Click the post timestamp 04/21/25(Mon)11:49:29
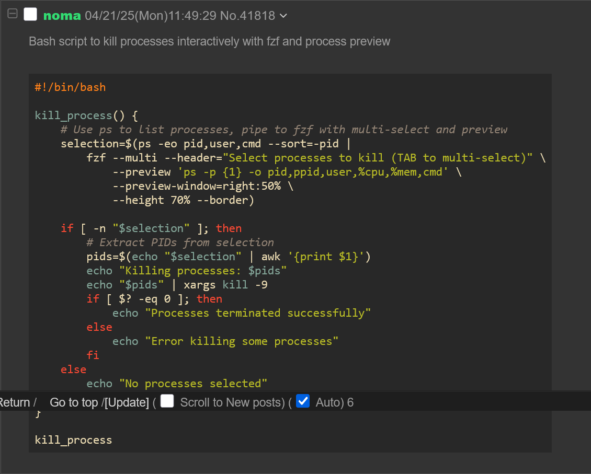Image resolution: width=591 pixels, height=474 pixels. (x=151, y=16)
